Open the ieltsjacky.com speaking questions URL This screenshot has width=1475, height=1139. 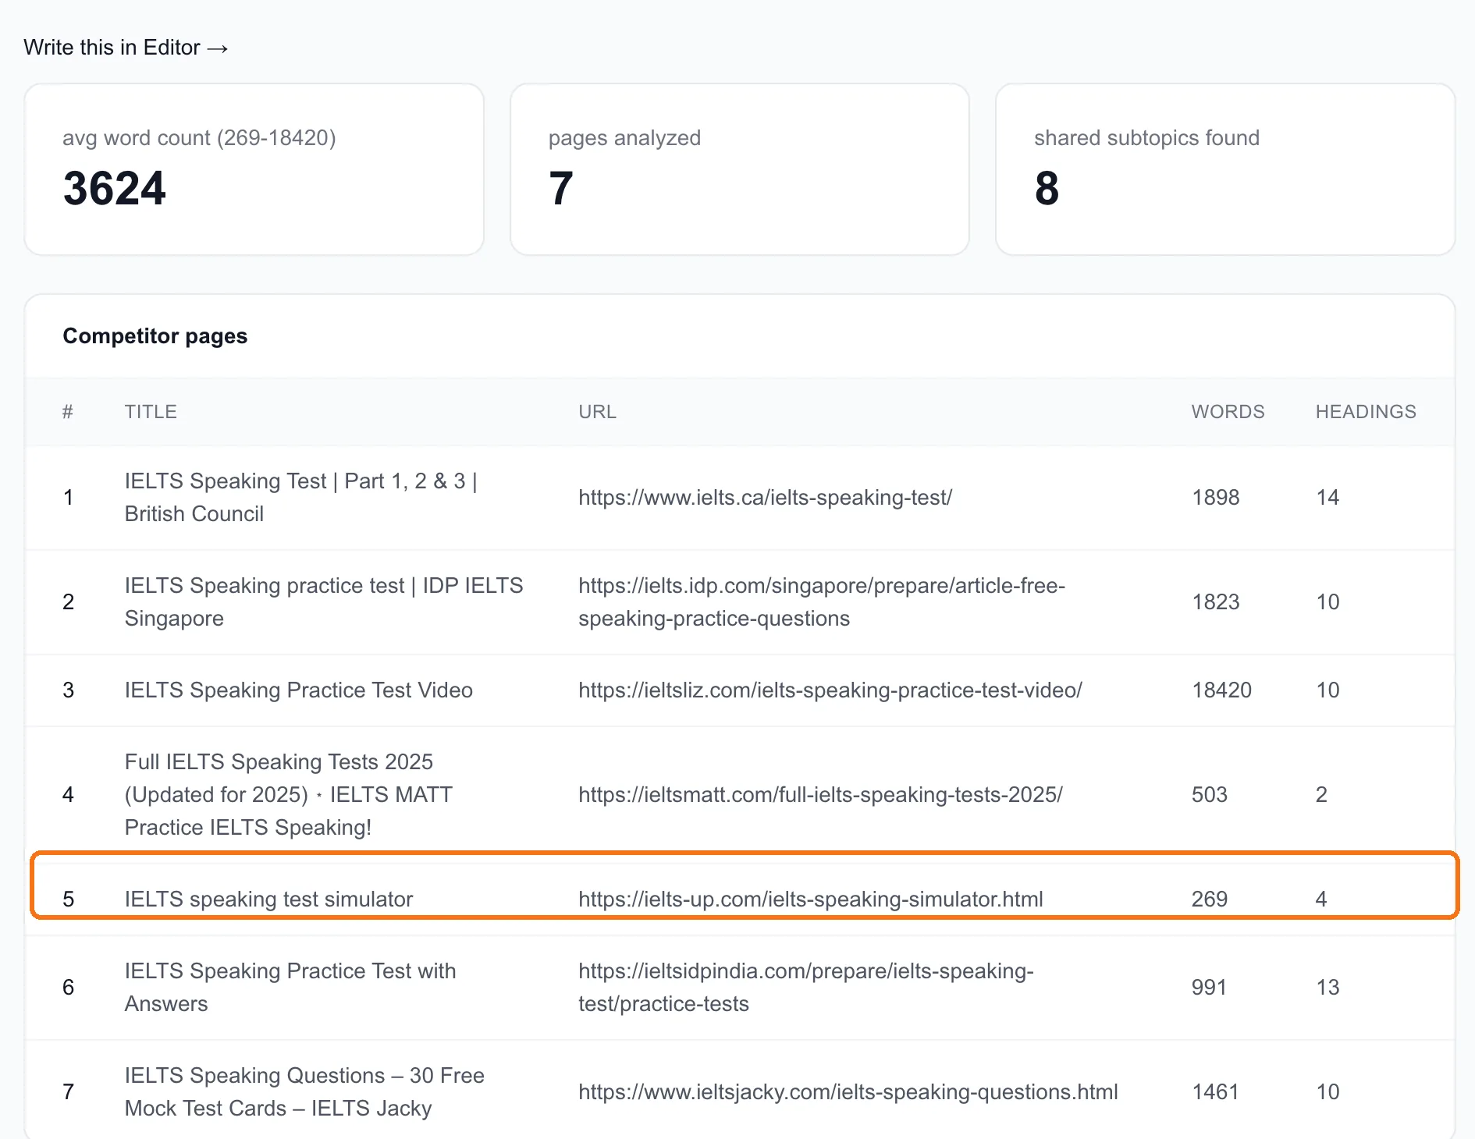tap(848, 1092)
